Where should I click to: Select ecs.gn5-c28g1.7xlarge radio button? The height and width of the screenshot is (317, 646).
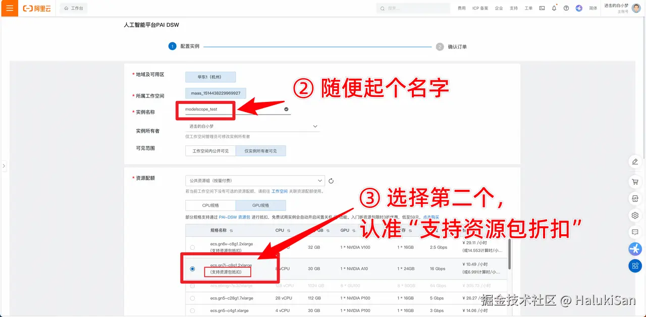tap(192, 298)
